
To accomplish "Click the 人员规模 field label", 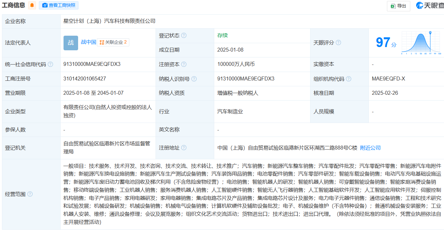I will click(x=324, y=112).
